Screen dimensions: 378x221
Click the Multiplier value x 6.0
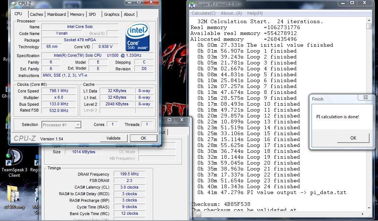(x=59, y=97)
